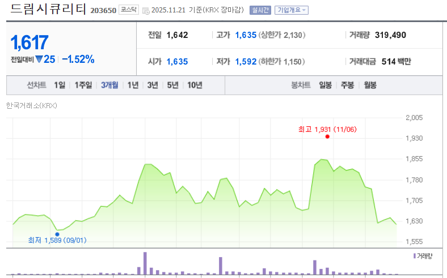The image size is (447, 278).
Task: Click the 하한가 1,150 text
Action: coord(282,62)
